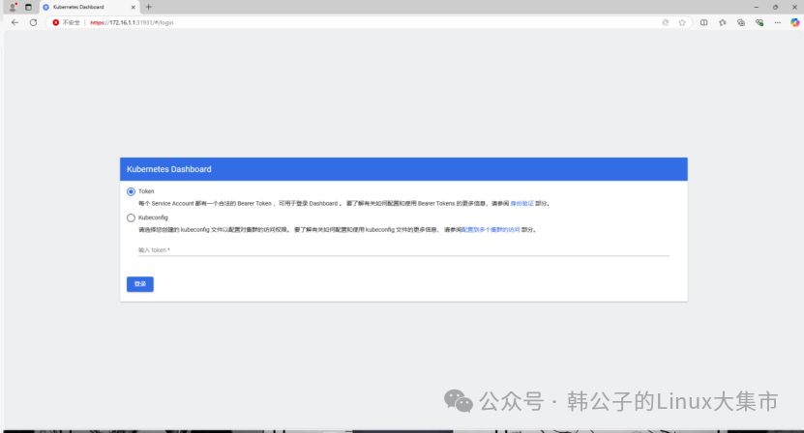Image resolution: width=804 pixels, height=433 pixels.
Task: Click the icon left of the favorite star
Action: tap(666, 22)
